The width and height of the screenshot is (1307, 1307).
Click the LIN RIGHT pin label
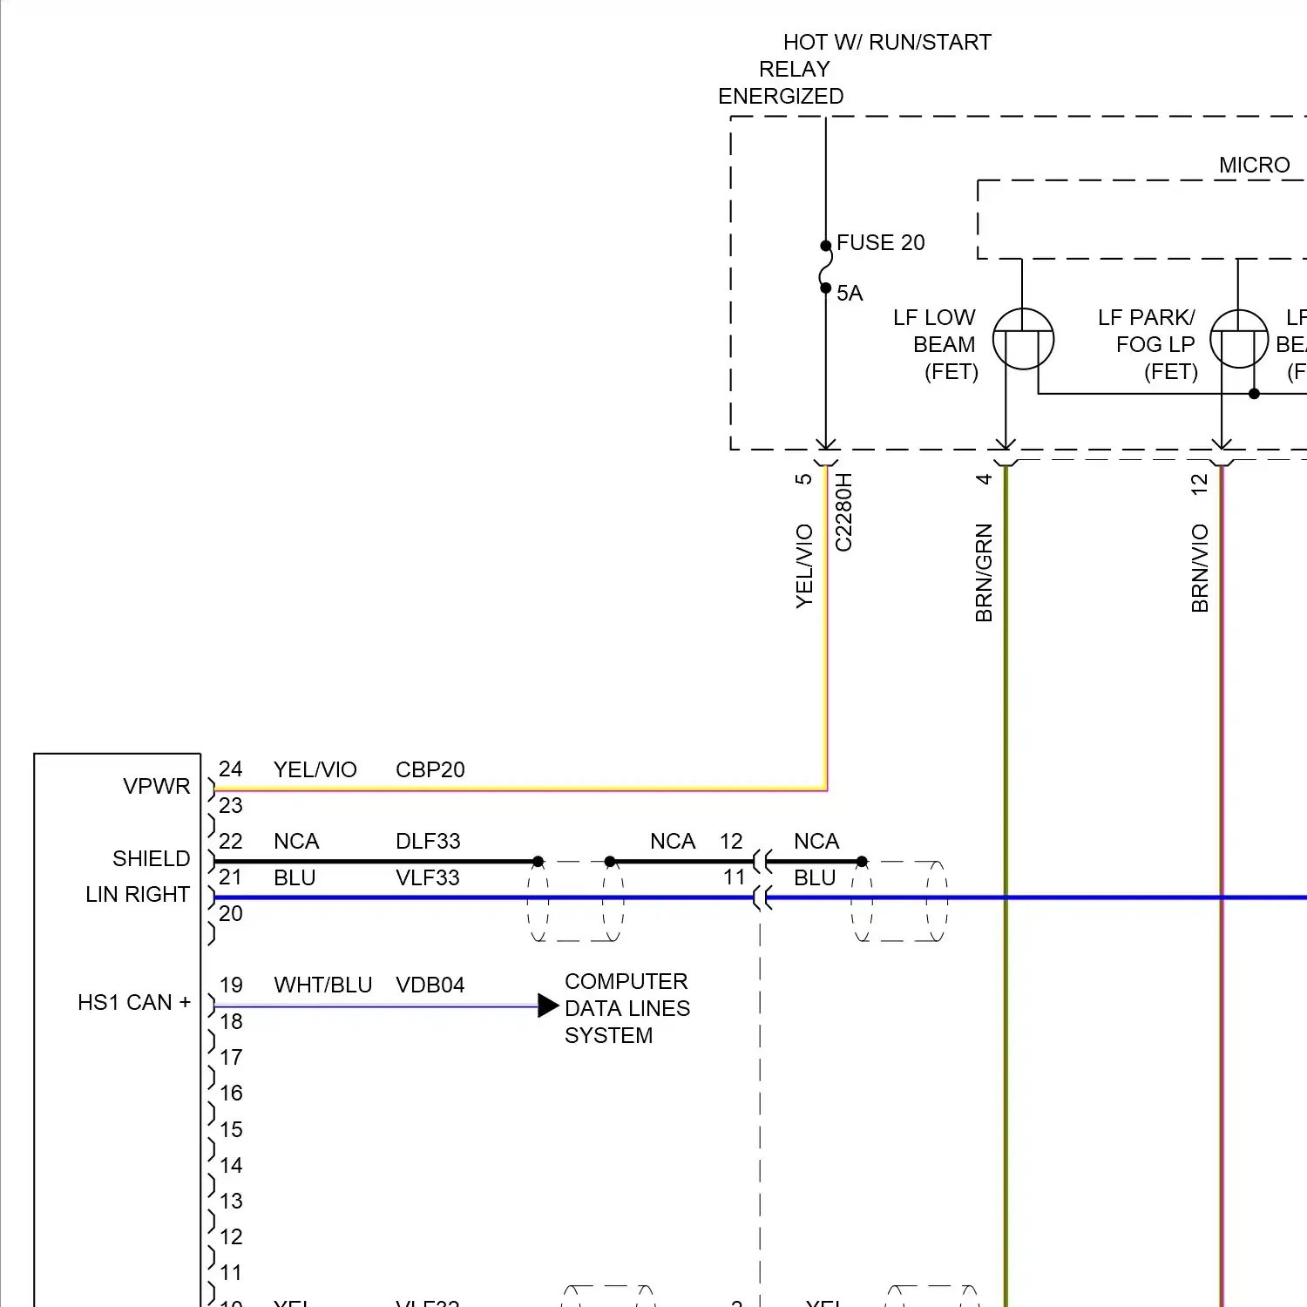(138, 895)
